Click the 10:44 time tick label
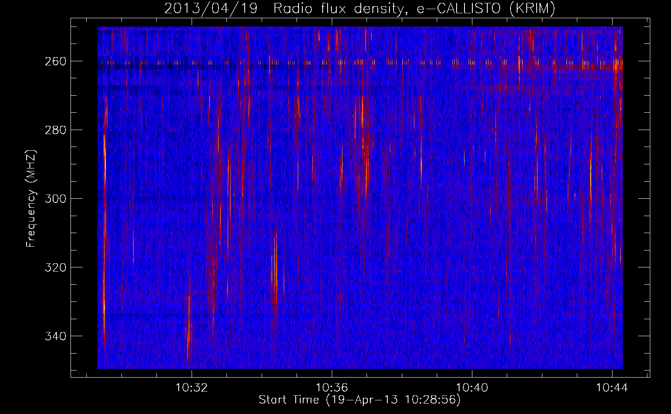This screenshot has height=414, width=671. [x=612, y=388]
